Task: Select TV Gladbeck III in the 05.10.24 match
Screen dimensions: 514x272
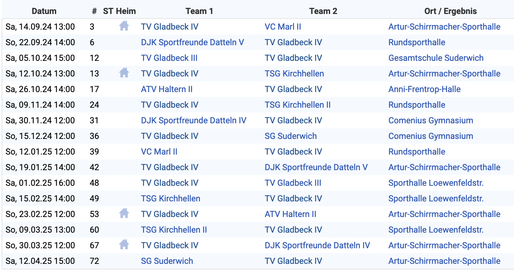Action: click(169, 58)
